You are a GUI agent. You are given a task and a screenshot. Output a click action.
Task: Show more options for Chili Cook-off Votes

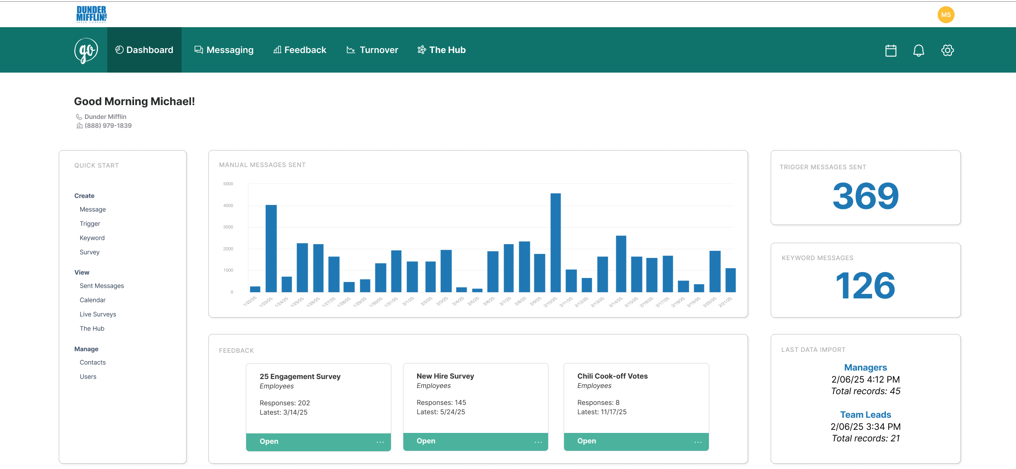point(698,442)
